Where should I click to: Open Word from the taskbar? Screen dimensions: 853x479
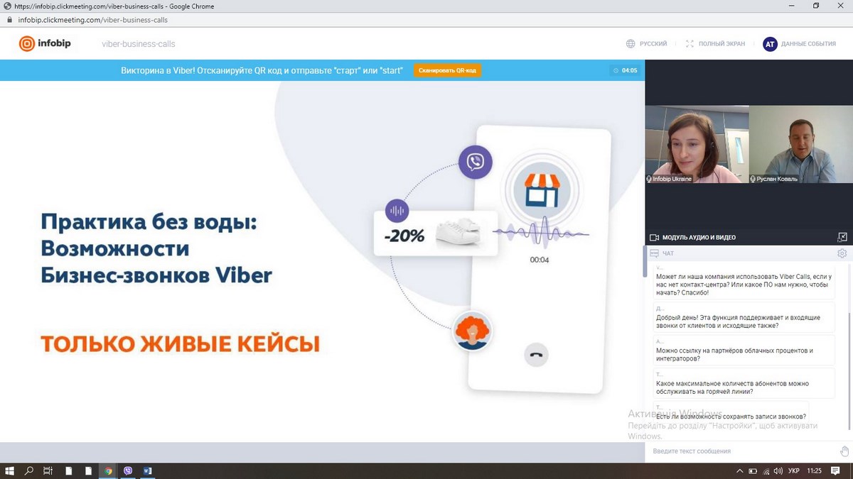point(148,470)
